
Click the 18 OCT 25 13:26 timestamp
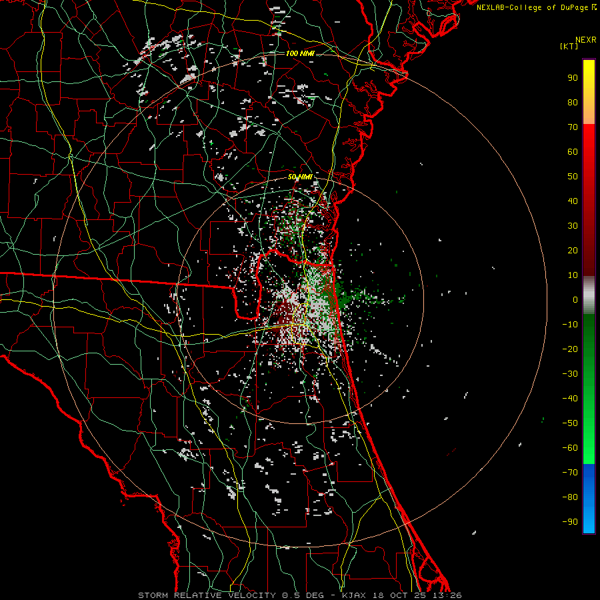(416, 595)
